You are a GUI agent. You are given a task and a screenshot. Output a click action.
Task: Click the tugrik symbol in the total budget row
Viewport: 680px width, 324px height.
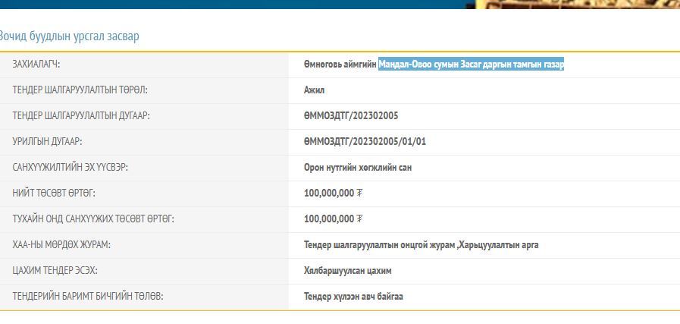coord(359,193)
